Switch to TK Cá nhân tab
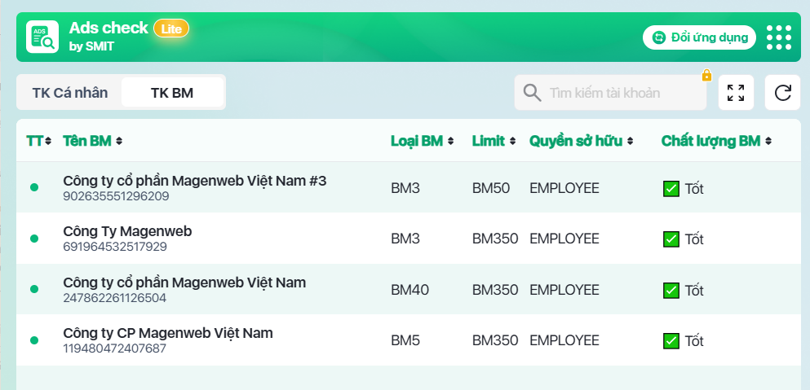This screenshot has height=390, width=810. 70,93
